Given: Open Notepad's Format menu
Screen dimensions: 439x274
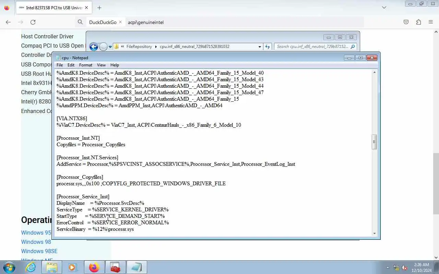Looking at the screenshot, I should (86, 65).
